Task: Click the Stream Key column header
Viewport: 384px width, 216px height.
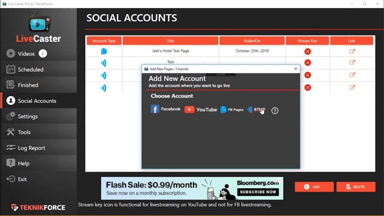Action: pyautogui.click(x=307, y=41)
